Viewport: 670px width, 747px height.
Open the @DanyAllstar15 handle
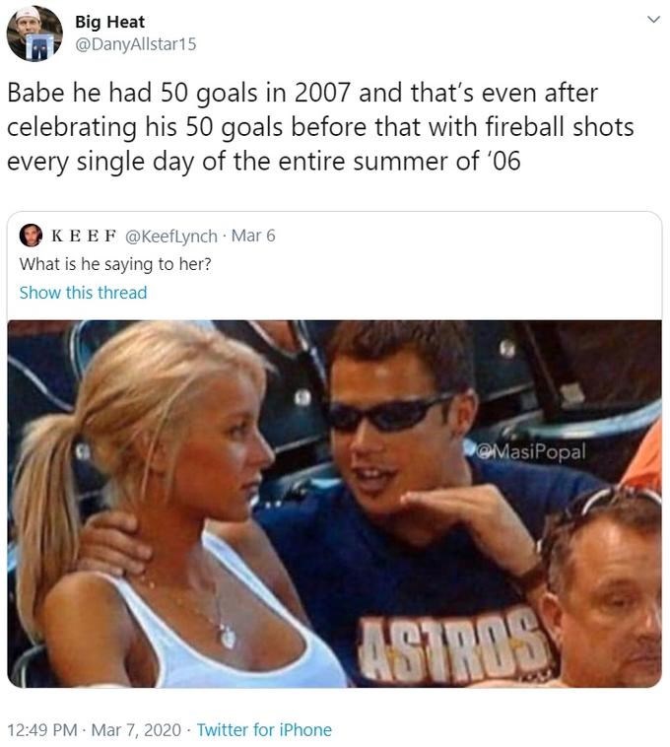[x=136, y=44]
